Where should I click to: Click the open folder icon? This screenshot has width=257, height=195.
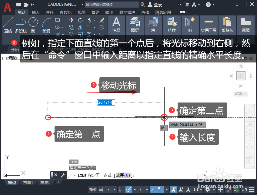(x=26, y=5)
